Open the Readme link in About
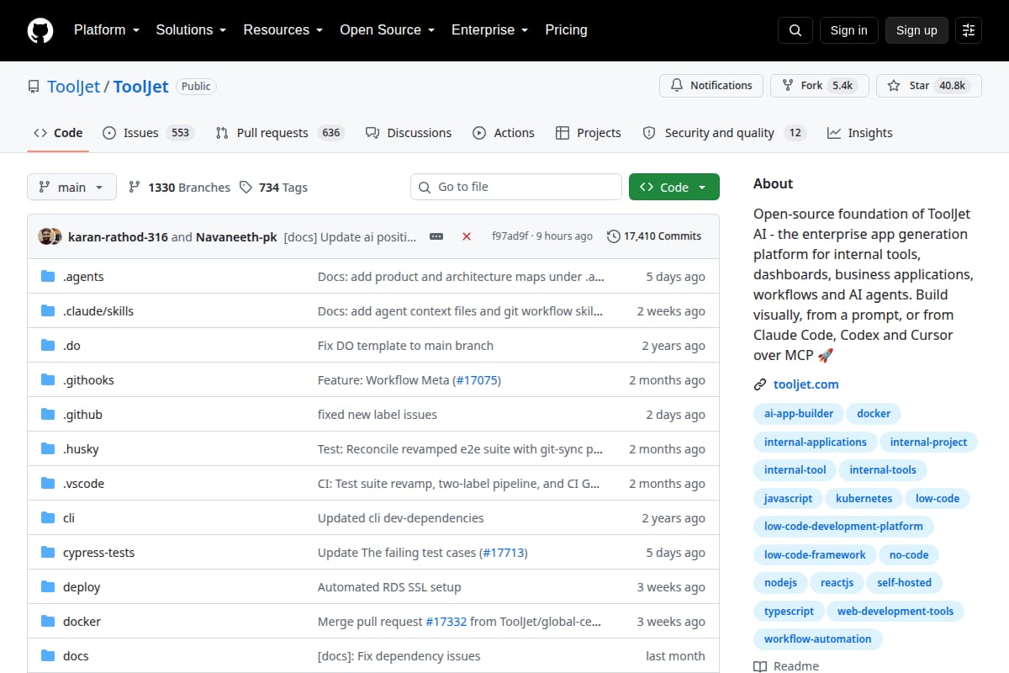The height and width of the screenshot is (673, 1009). (786, 665)
